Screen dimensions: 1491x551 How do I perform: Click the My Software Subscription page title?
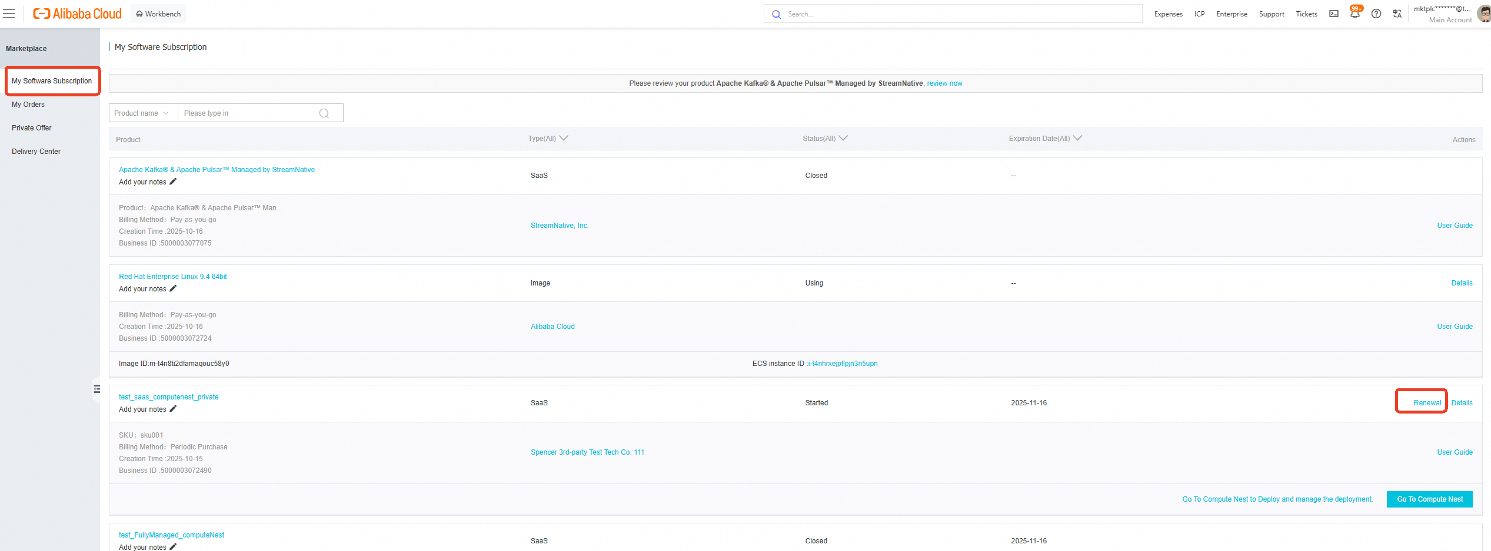(161, 47)
